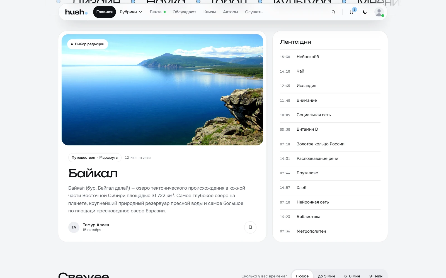Open the Социальная сеть feed item
The height and width of the screenshot is (278, 446).
click(x=330, y=115)
